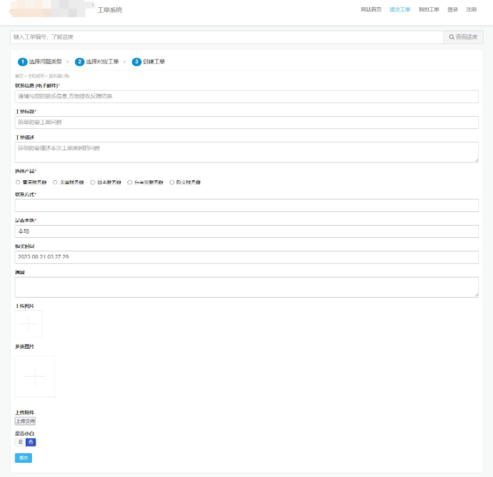
Task: Click the plus box under 多张图片
Action: pos(35,376)
